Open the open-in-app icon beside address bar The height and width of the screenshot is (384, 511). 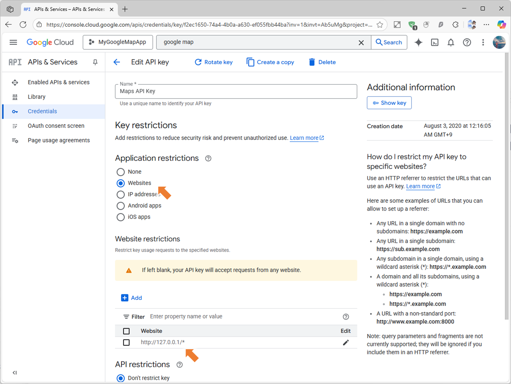point(397,25)
